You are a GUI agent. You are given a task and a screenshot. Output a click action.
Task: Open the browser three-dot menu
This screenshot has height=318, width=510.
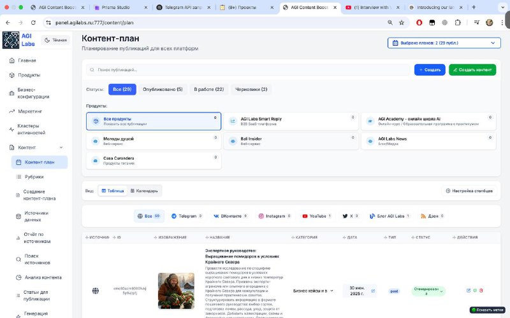pyautogui.click(x=502, y=22)
